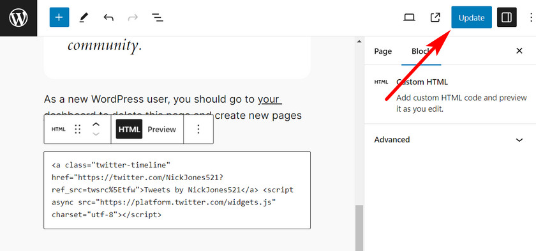Open the block options three-dot menu
This screenshot has width=536, height=251.
pos(198,129)
